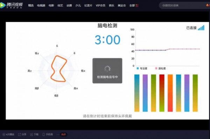Select the 电影 nav item
Screen dimensions: 210x139
(x=51, y=6)
